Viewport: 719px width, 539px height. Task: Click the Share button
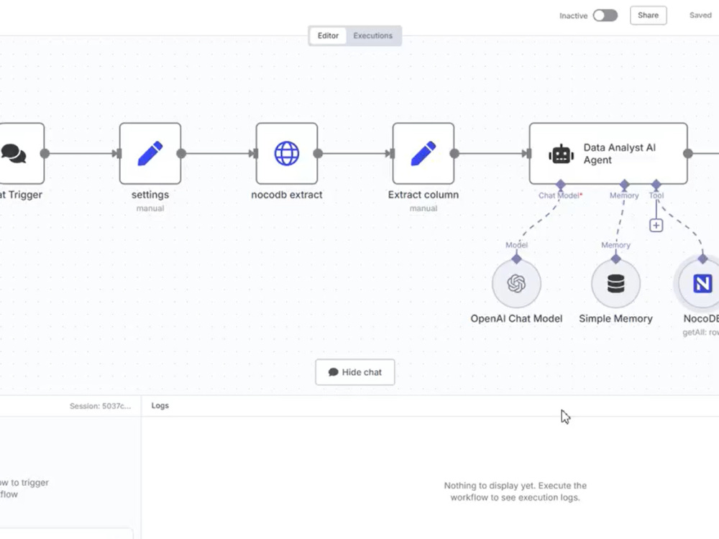[648, 15]
